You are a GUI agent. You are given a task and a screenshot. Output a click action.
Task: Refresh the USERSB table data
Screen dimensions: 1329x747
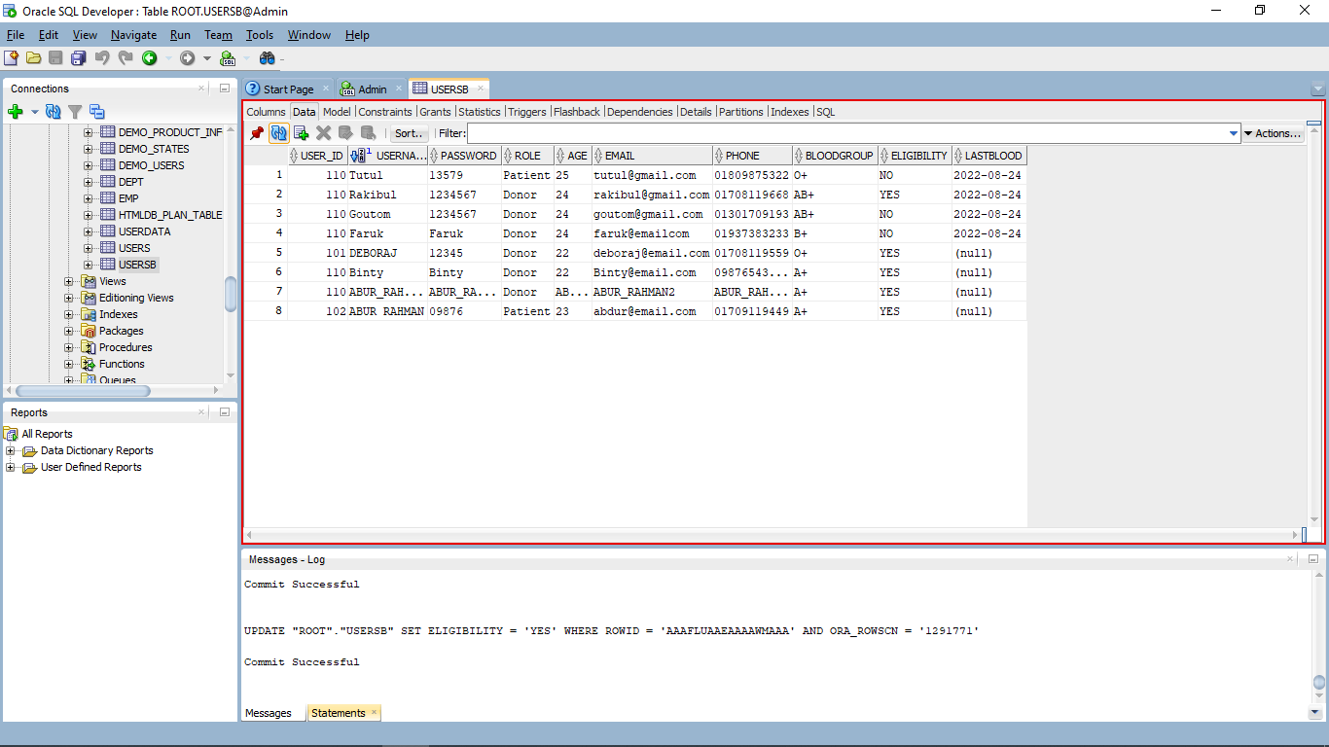(279, 133)
